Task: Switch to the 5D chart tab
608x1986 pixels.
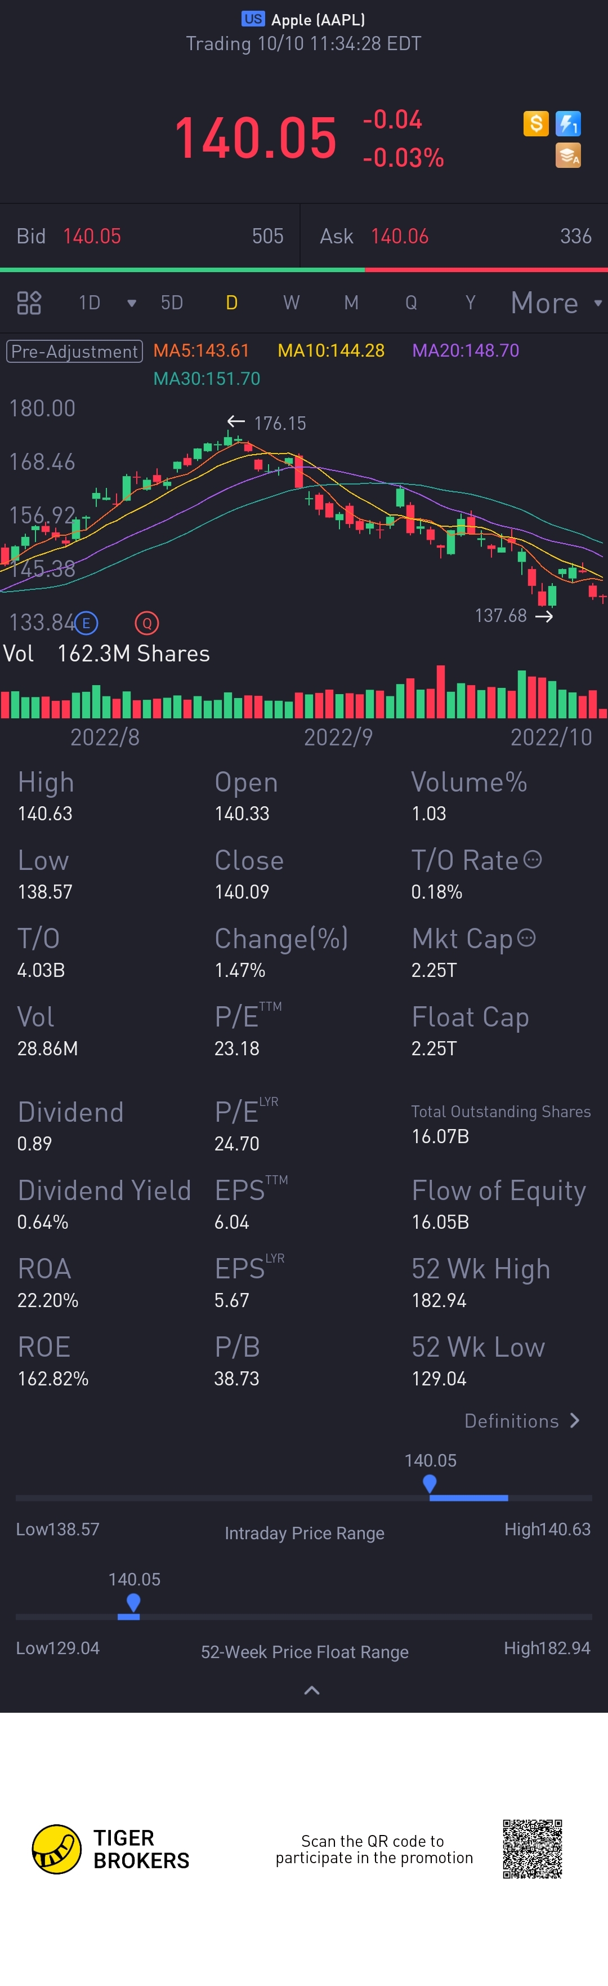Action: (172, 302)
